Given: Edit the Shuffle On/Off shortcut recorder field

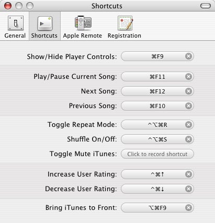Looking at the screenshot, I should [157, 139].
